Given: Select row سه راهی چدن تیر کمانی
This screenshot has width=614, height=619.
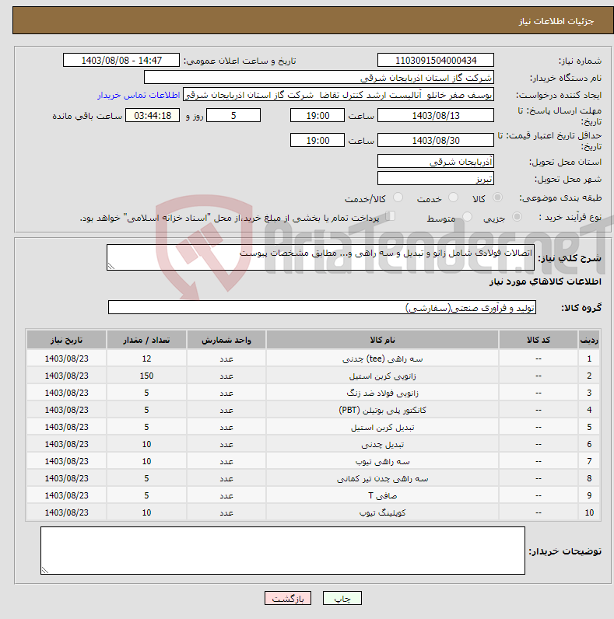Looking at the screenshot, I should pyautogui.click(x=314, y=478).
